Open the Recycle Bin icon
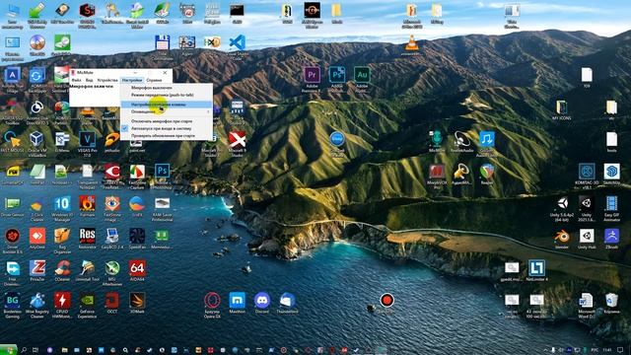The height and width of the screenshot is (355, 631). (611, 300)
